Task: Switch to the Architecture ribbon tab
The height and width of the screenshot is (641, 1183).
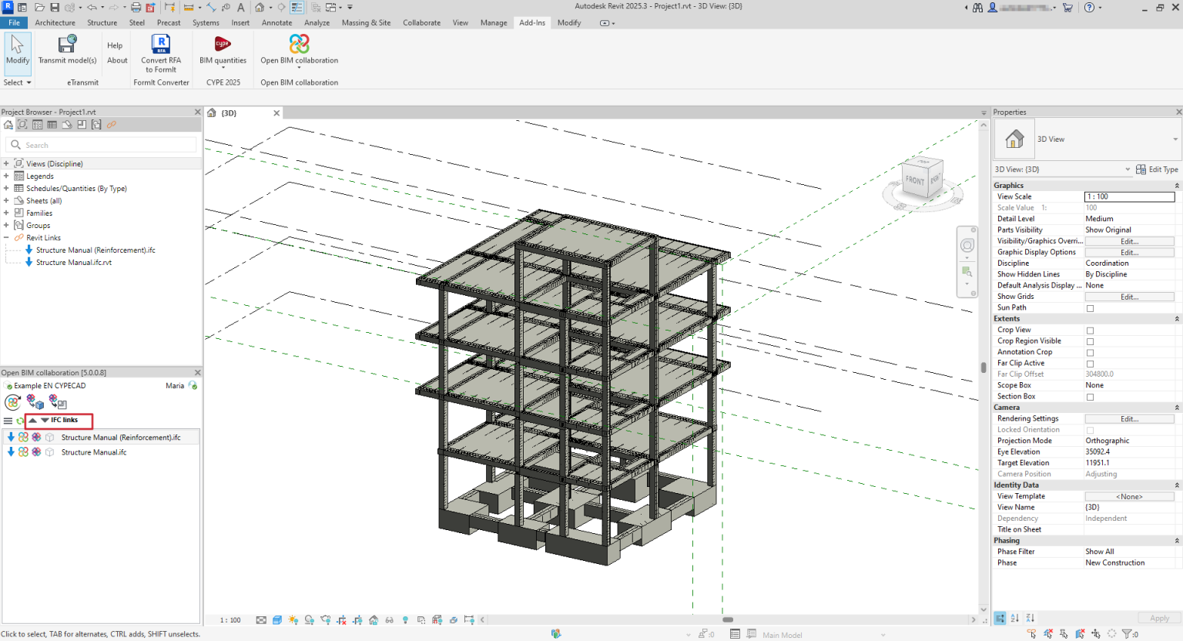Action: tap(55, 22)
